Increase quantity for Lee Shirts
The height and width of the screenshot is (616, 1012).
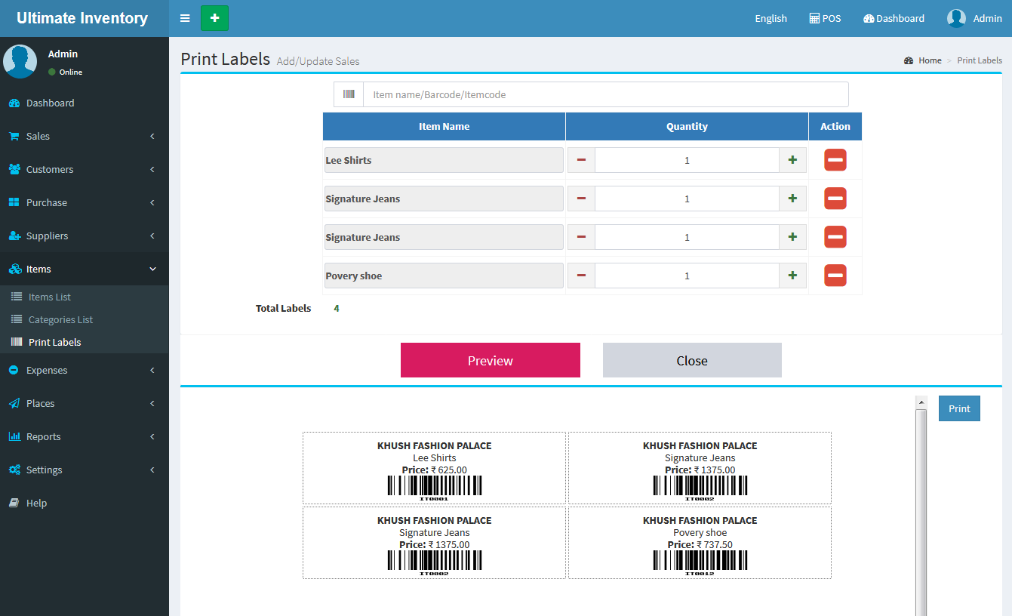click(x=792, y=160)
